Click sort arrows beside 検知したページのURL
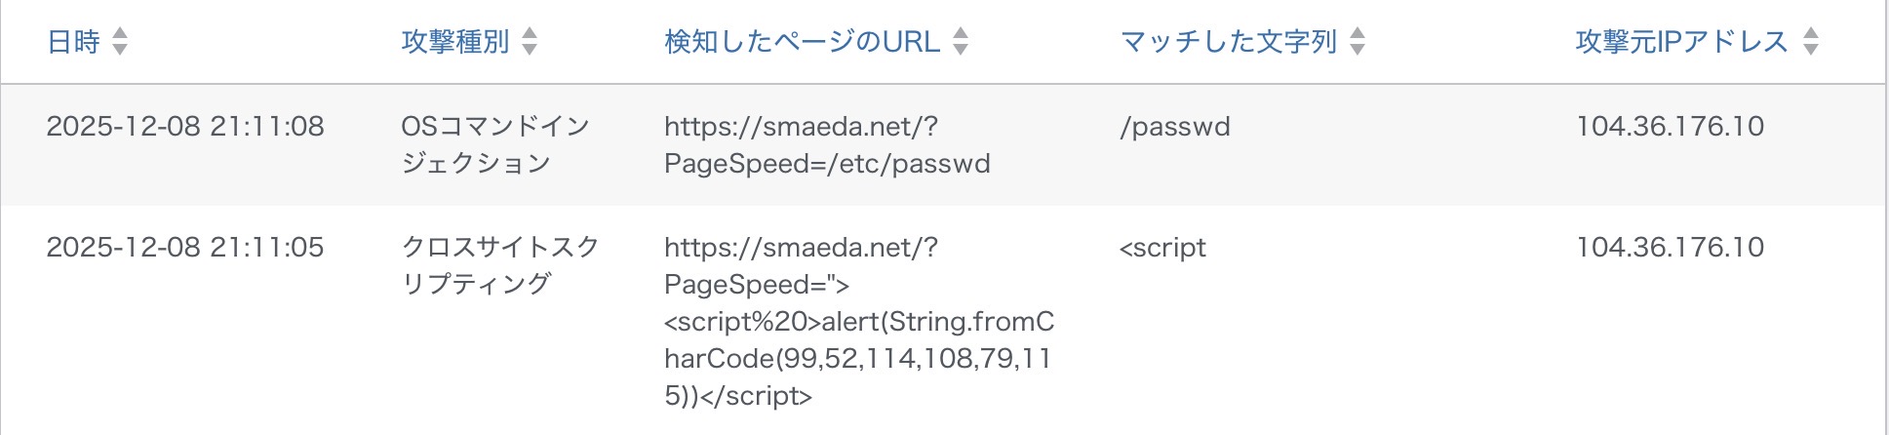This screenshot has height=435, width=1889. [x=961, y=41]
